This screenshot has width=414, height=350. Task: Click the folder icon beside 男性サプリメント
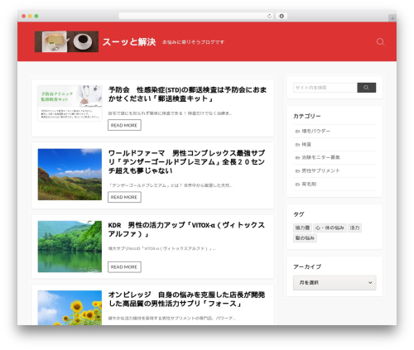coord(297,171)
